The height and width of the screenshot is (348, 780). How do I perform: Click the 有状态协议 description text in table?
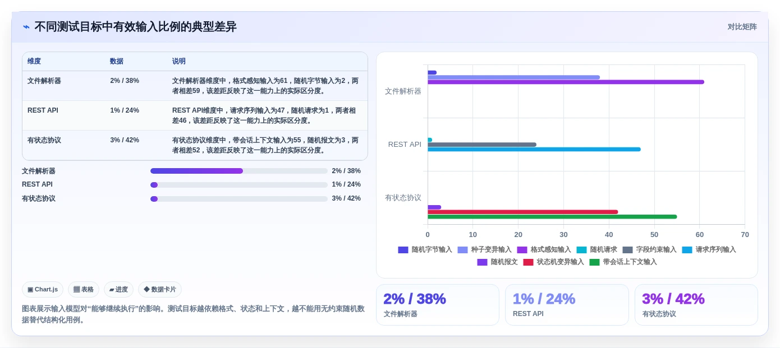tap(265, 145)
